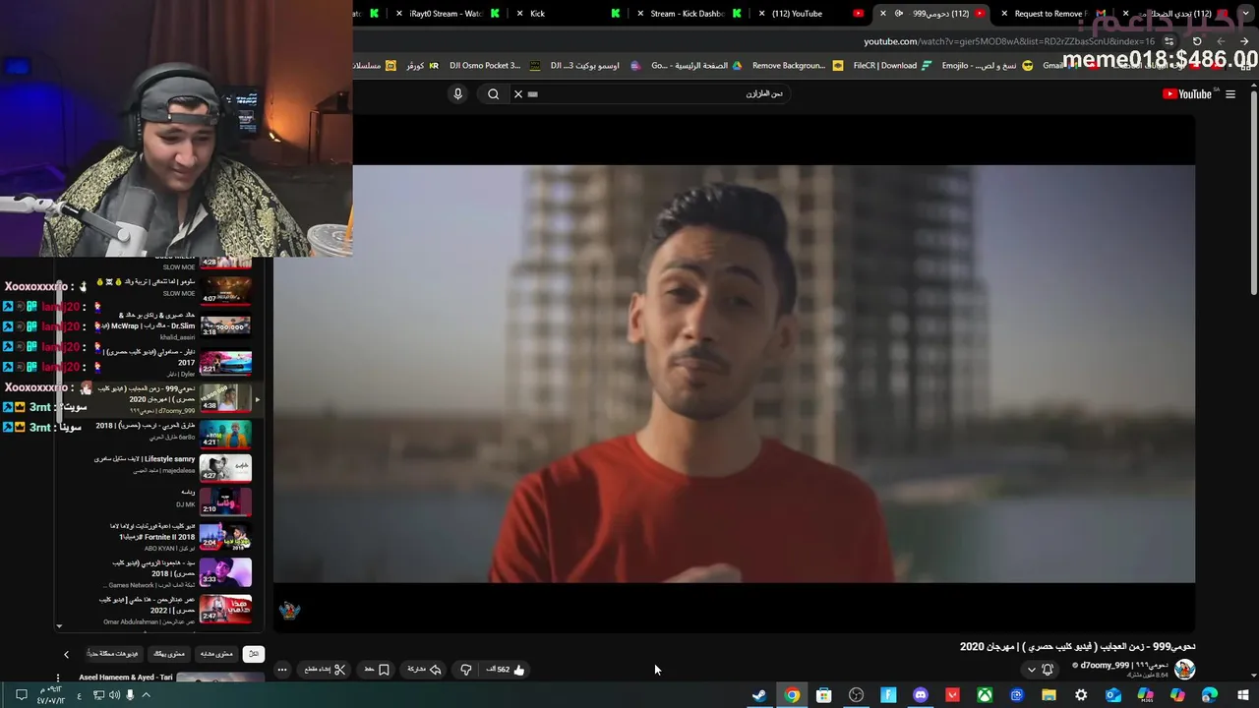Save video with bookmark button

tap(378, 670)
